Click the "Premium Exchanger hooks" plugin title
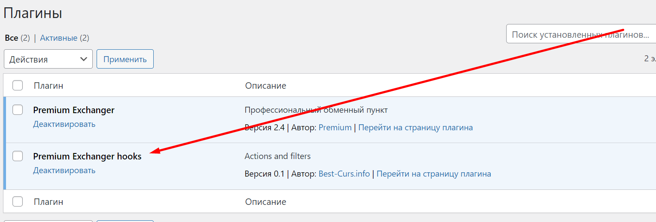Image resolution: width=656 pixels, height=222 pixels. [x=87, y=156]
